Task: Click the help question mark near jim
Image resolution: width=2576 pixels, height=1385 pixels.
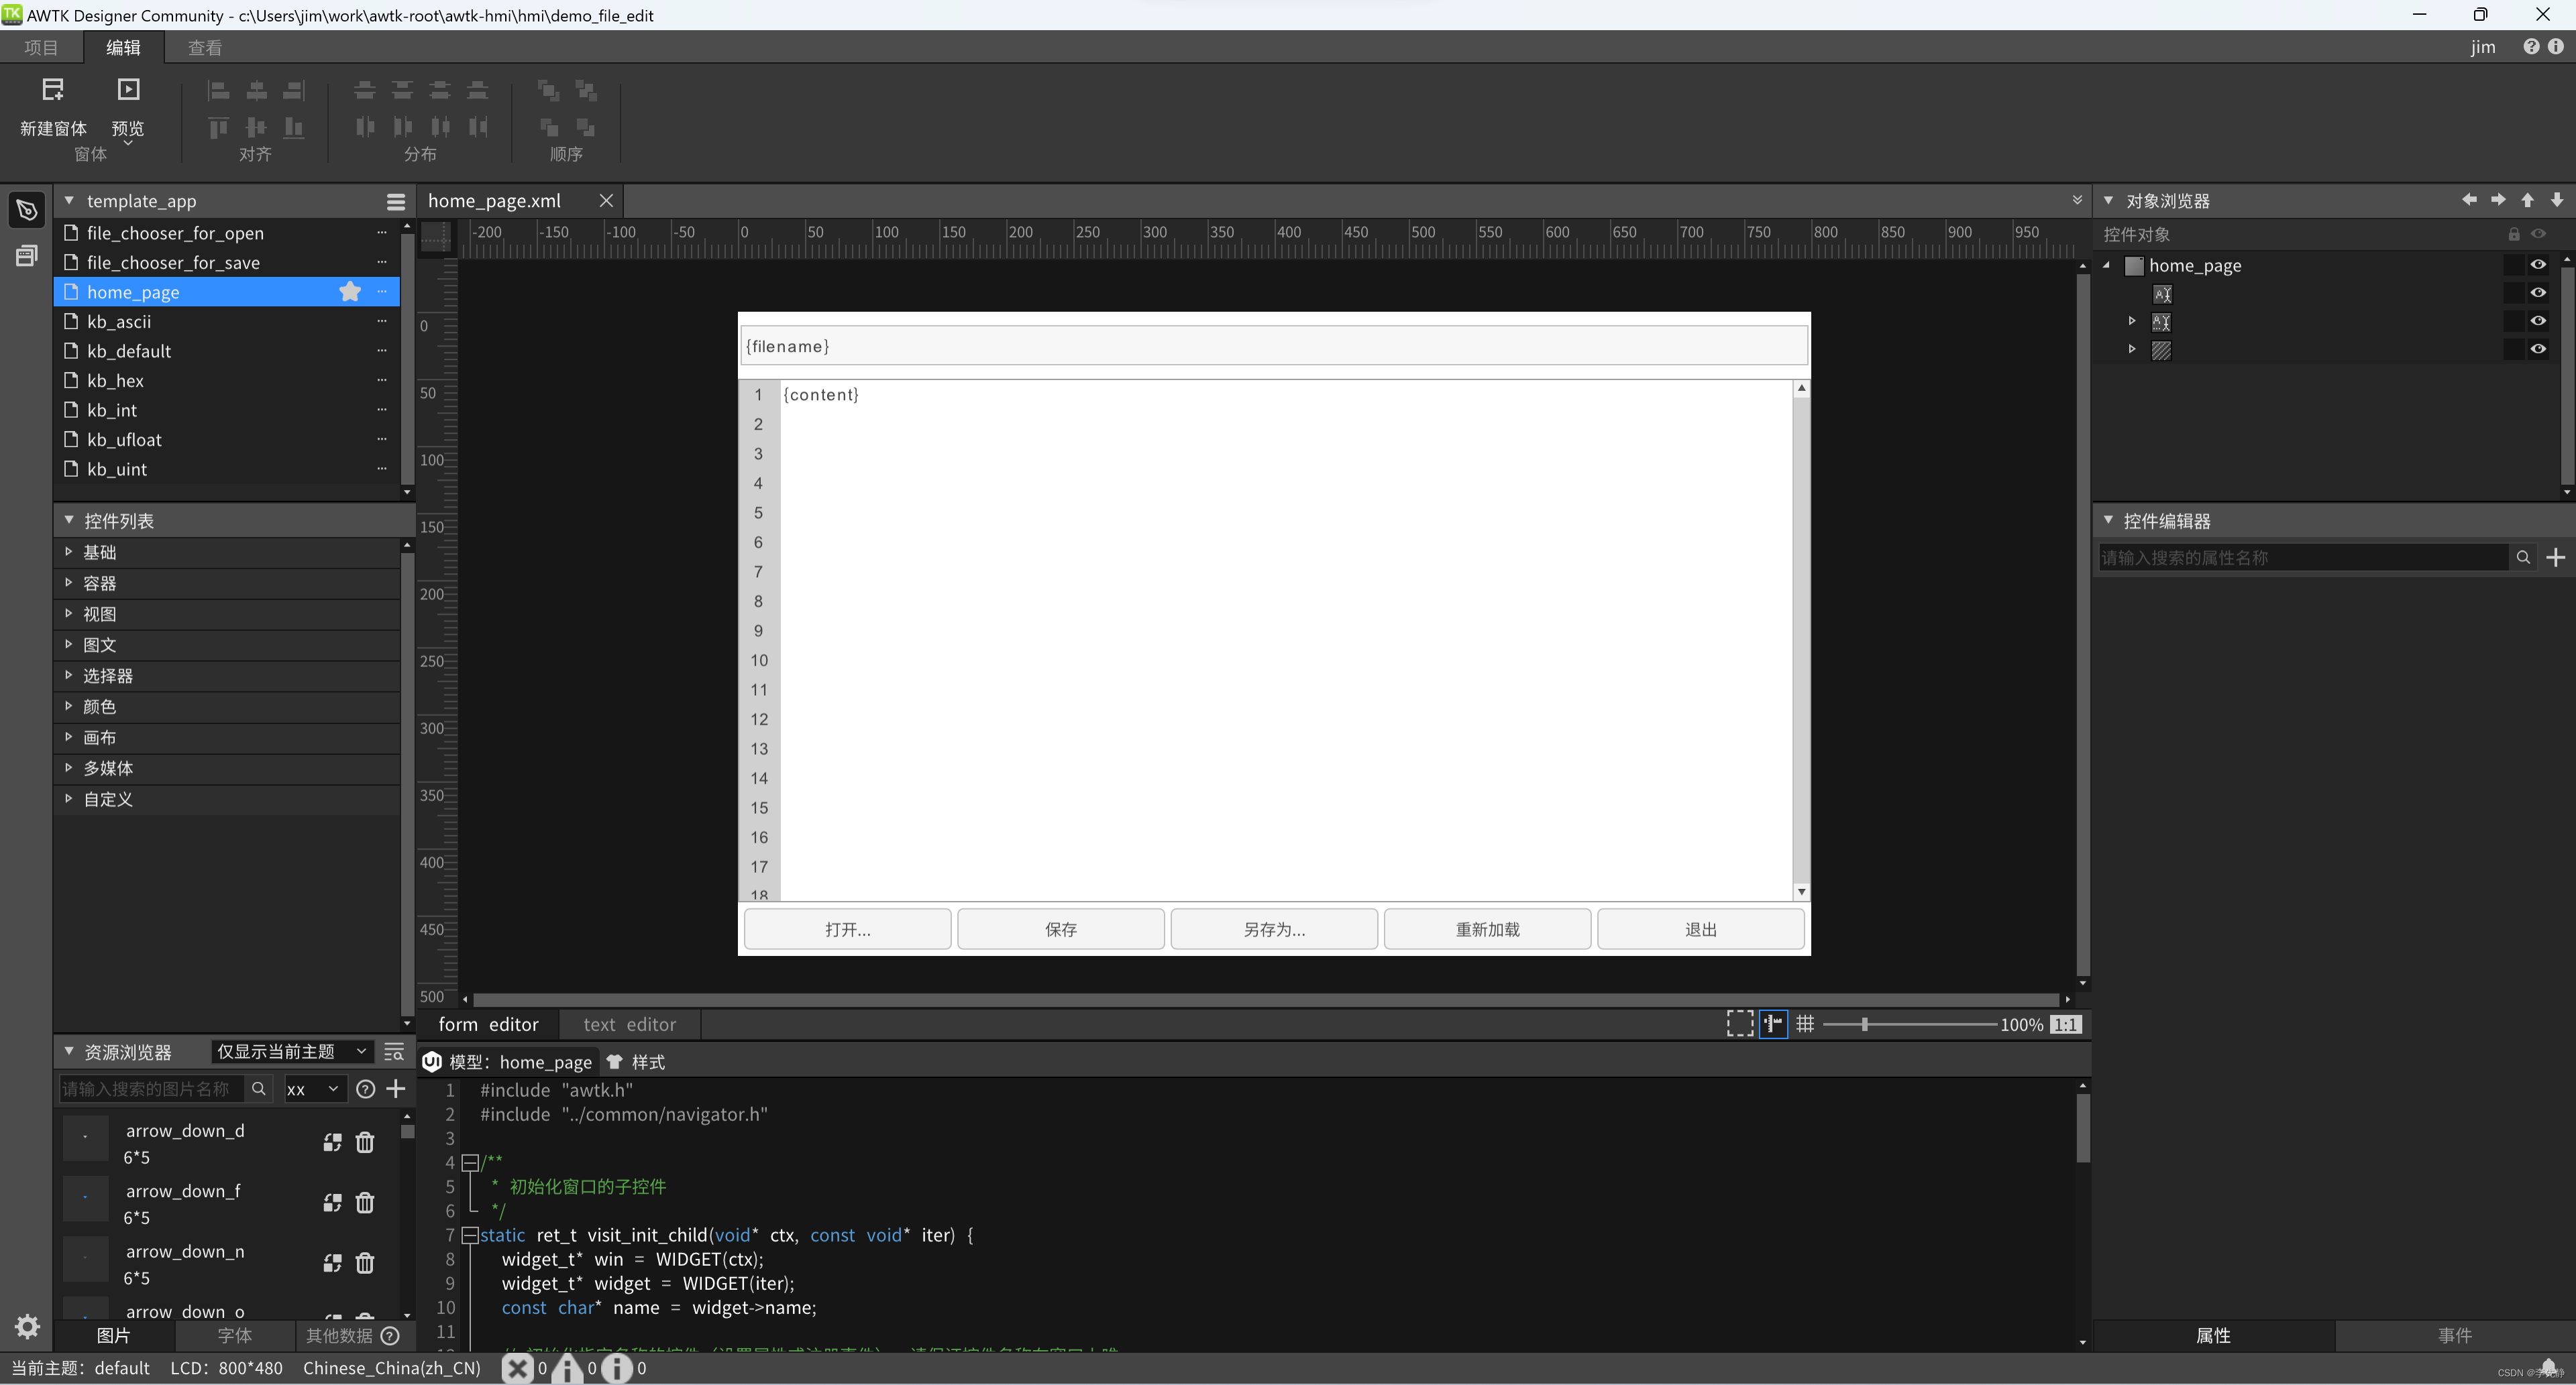Action: click(2531, 47)
